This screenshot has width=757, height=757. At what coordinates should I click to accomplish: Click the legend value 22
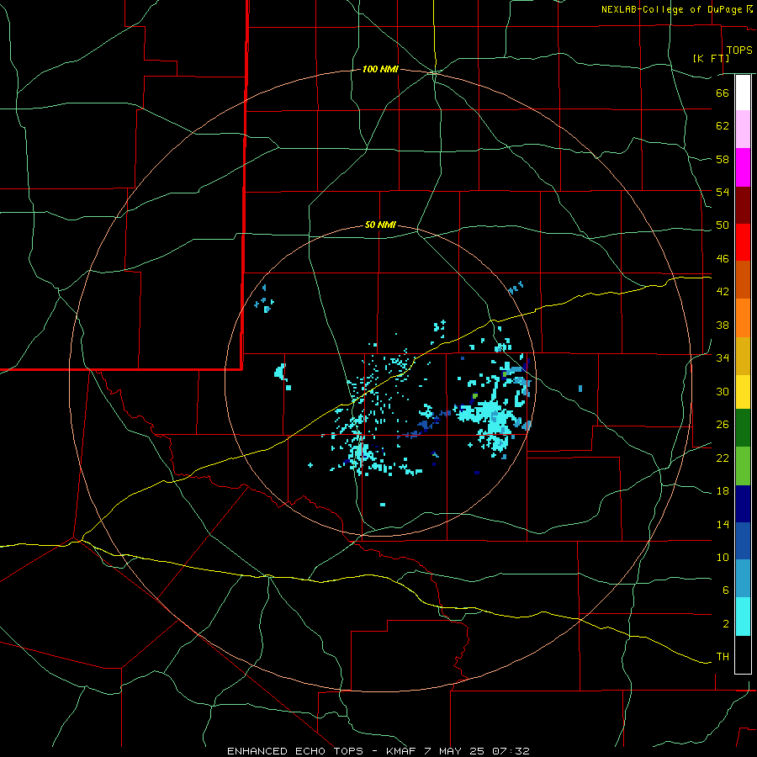(x=723, y=458)
